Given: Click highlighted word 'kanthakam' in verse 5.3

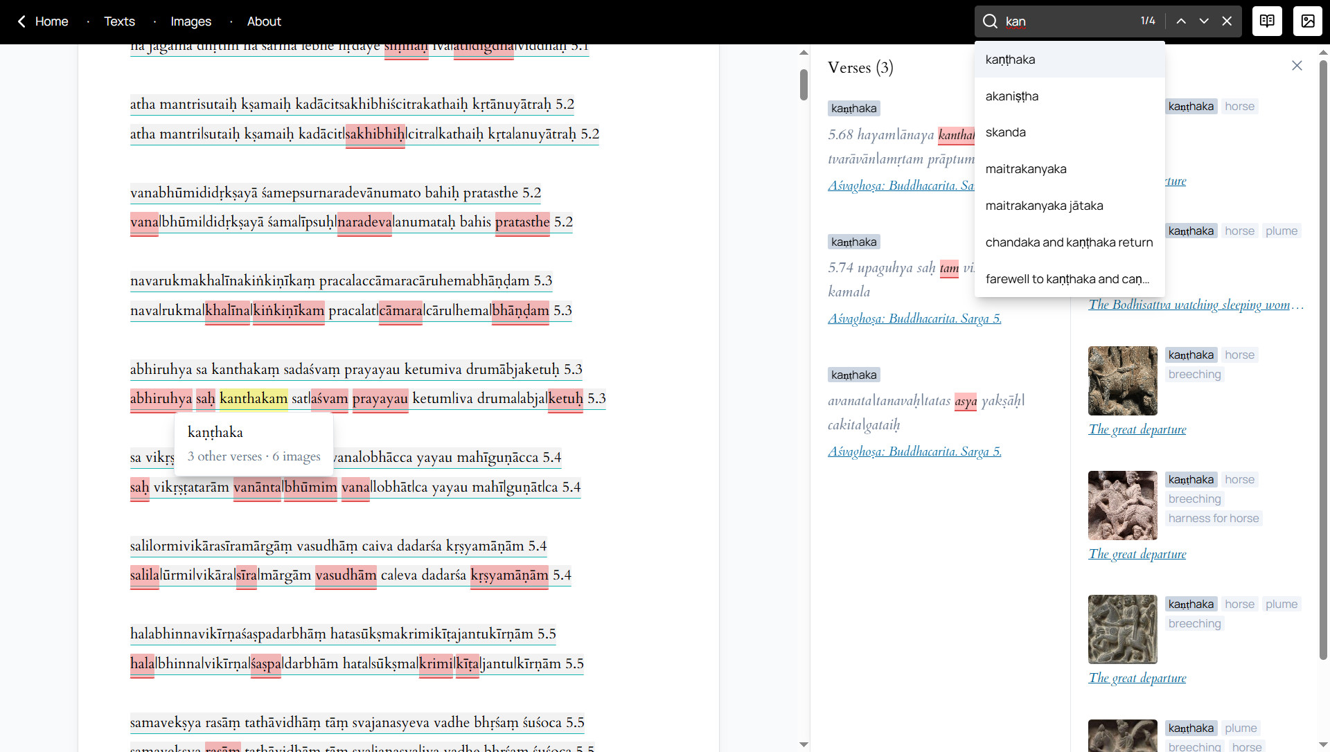Looking at the screenshot, I should tap(254, 398).
